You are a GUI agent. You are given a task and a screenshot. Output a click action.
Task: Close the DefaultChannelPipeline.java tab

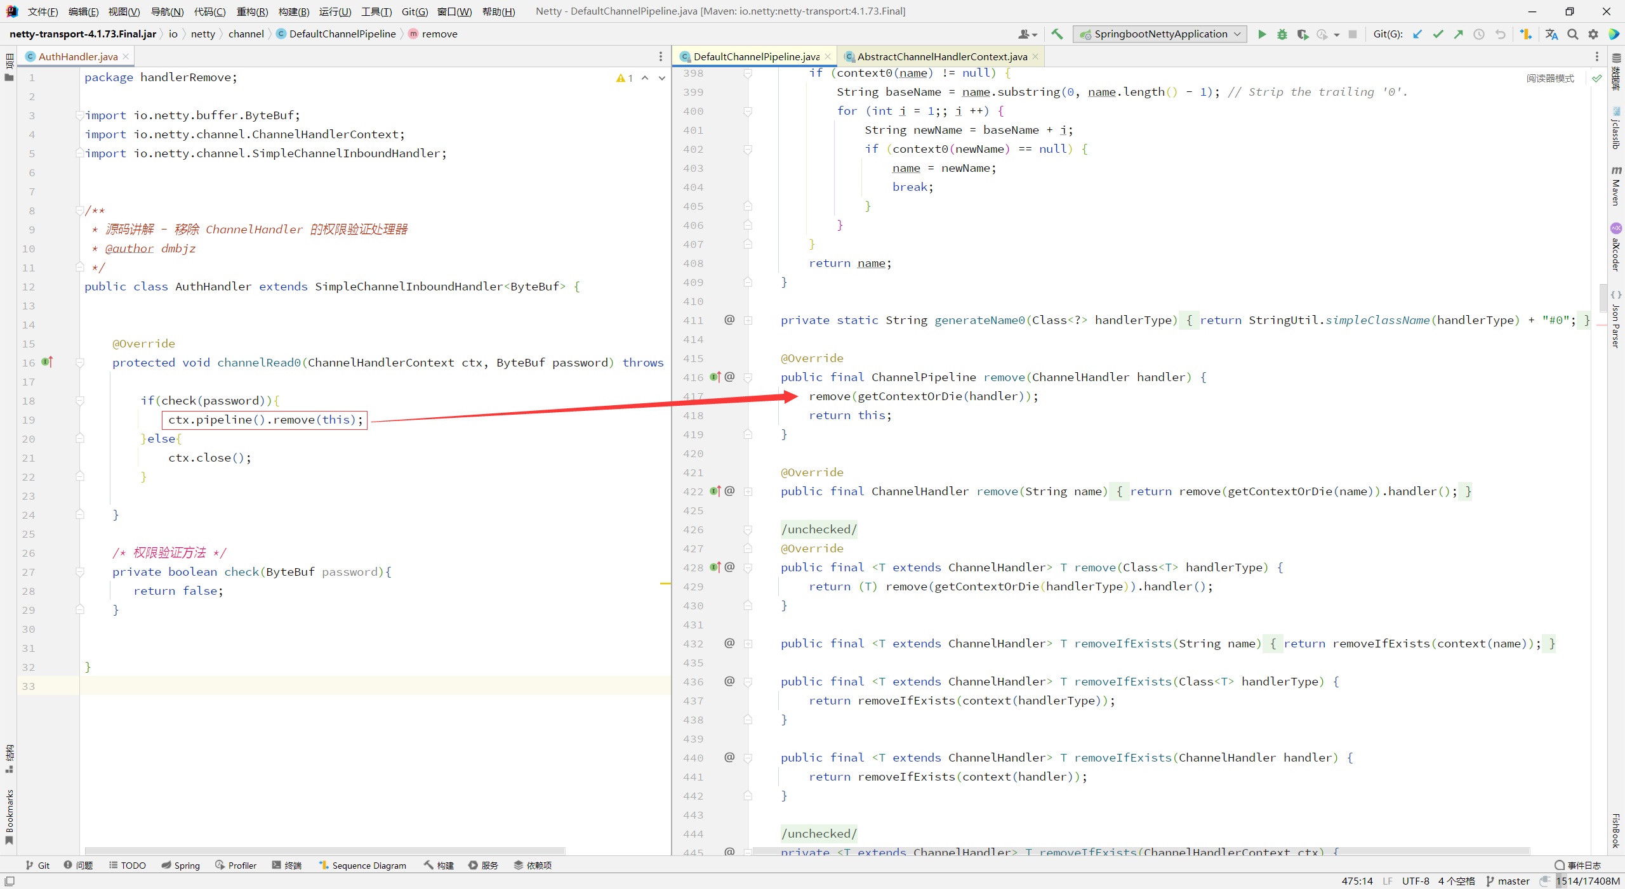pyautogui.click(x=828, y=56)
